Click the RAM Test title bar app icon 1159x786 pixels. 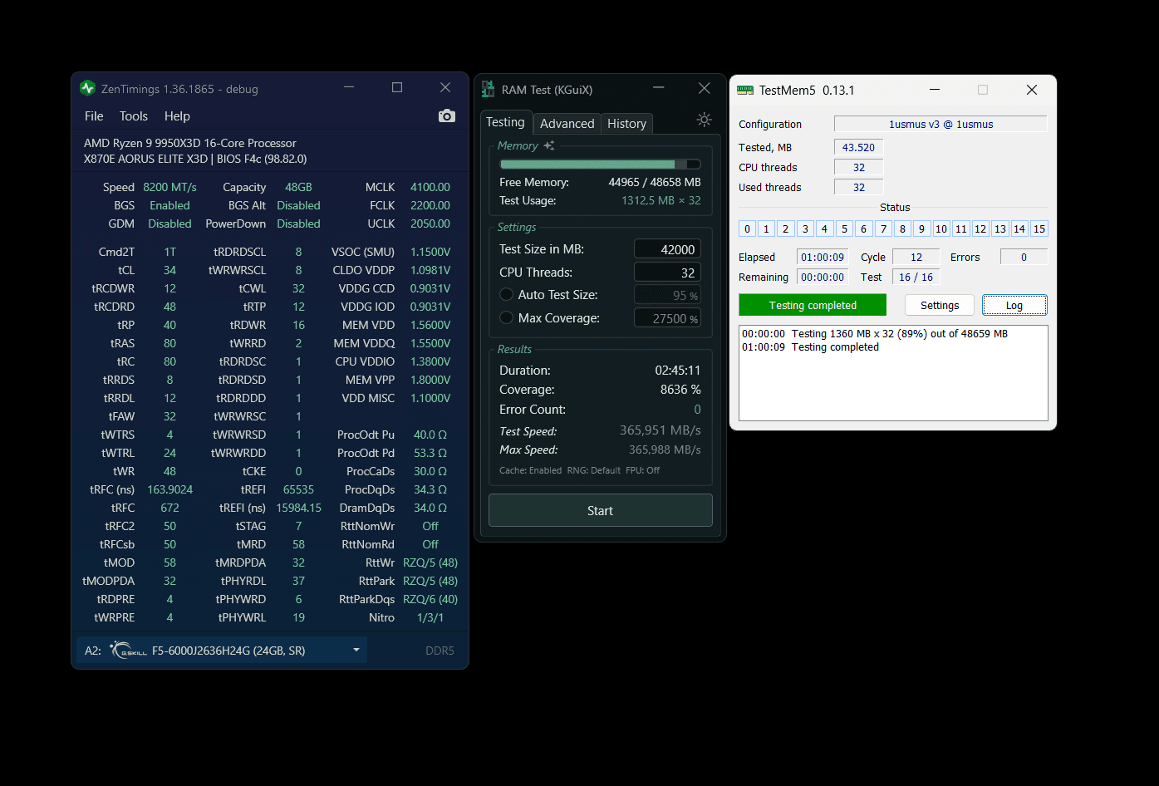click(x=489, y=89)
